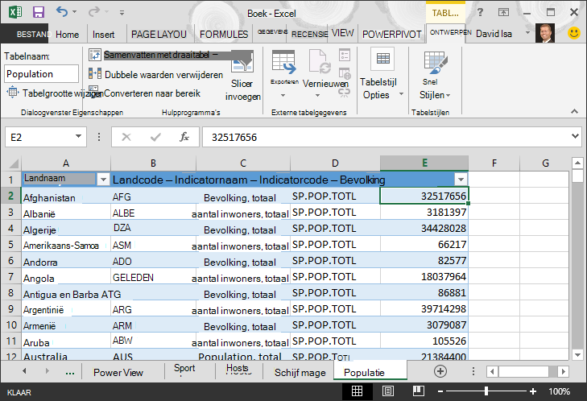Screen dimensions: 587x401
Task: Click Slicer invoegen
Action: [x=242, y=76]
